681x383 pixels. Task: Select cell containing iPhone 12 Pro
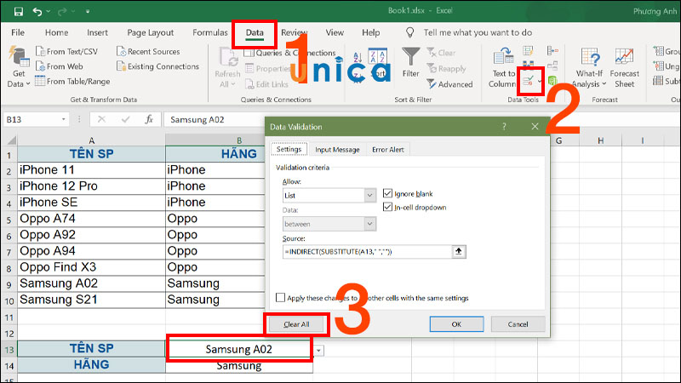pyautogui.click(x=91, y=186)
